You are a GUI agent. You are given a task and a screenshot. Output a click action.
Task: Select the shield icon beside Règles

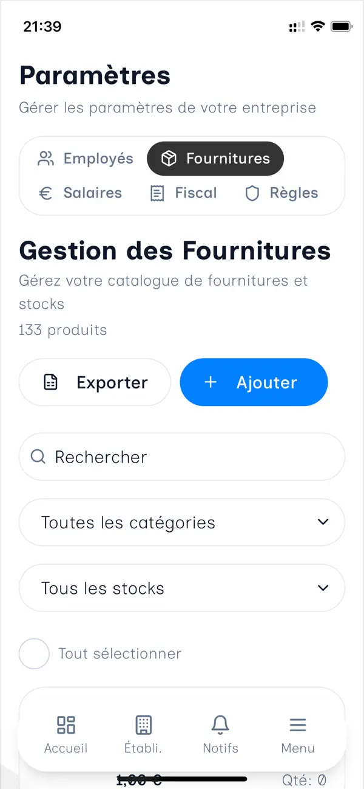[x=252, y=193]
